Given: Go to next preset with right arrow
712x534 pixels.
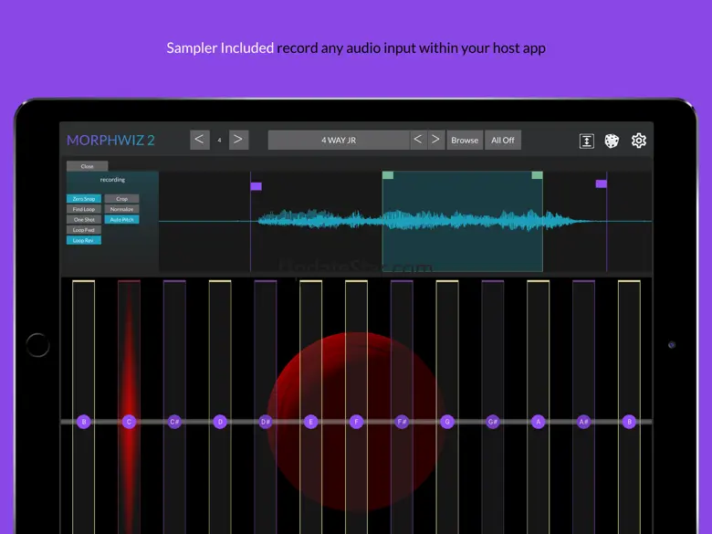Looking at the screenshot, I should [x=435, y=140].
